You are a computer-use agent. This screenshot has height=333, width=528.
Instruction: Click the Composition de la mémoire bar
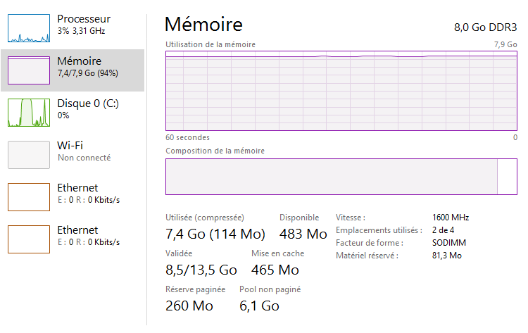pos(331,177)
